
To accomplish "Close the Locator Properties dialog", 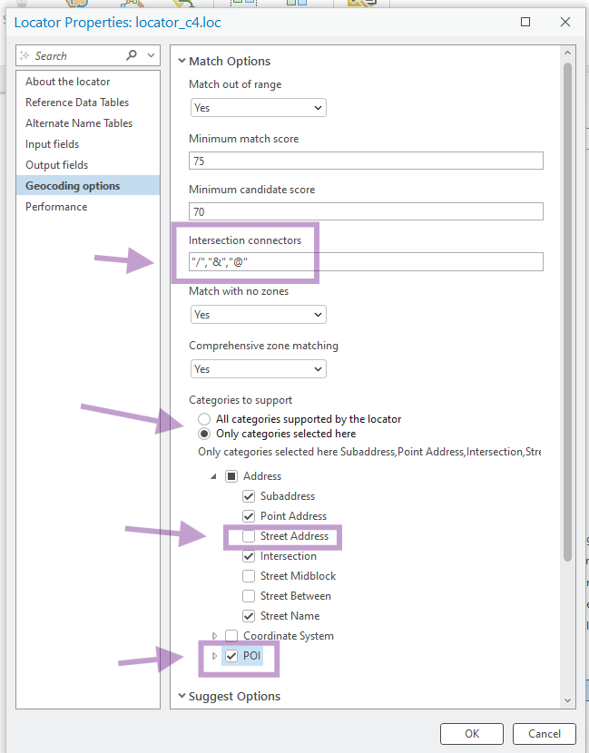I will pyautogui.click(x=565, y=21).
